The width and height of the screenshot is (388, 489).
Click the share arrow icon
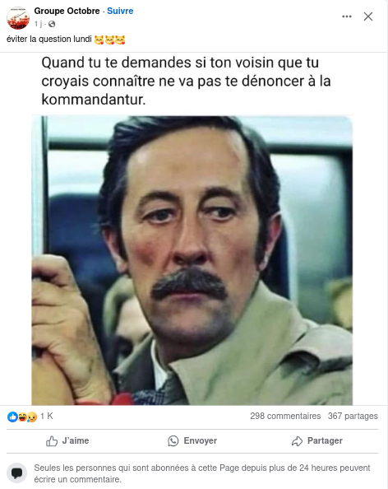[x=297, y=441]
